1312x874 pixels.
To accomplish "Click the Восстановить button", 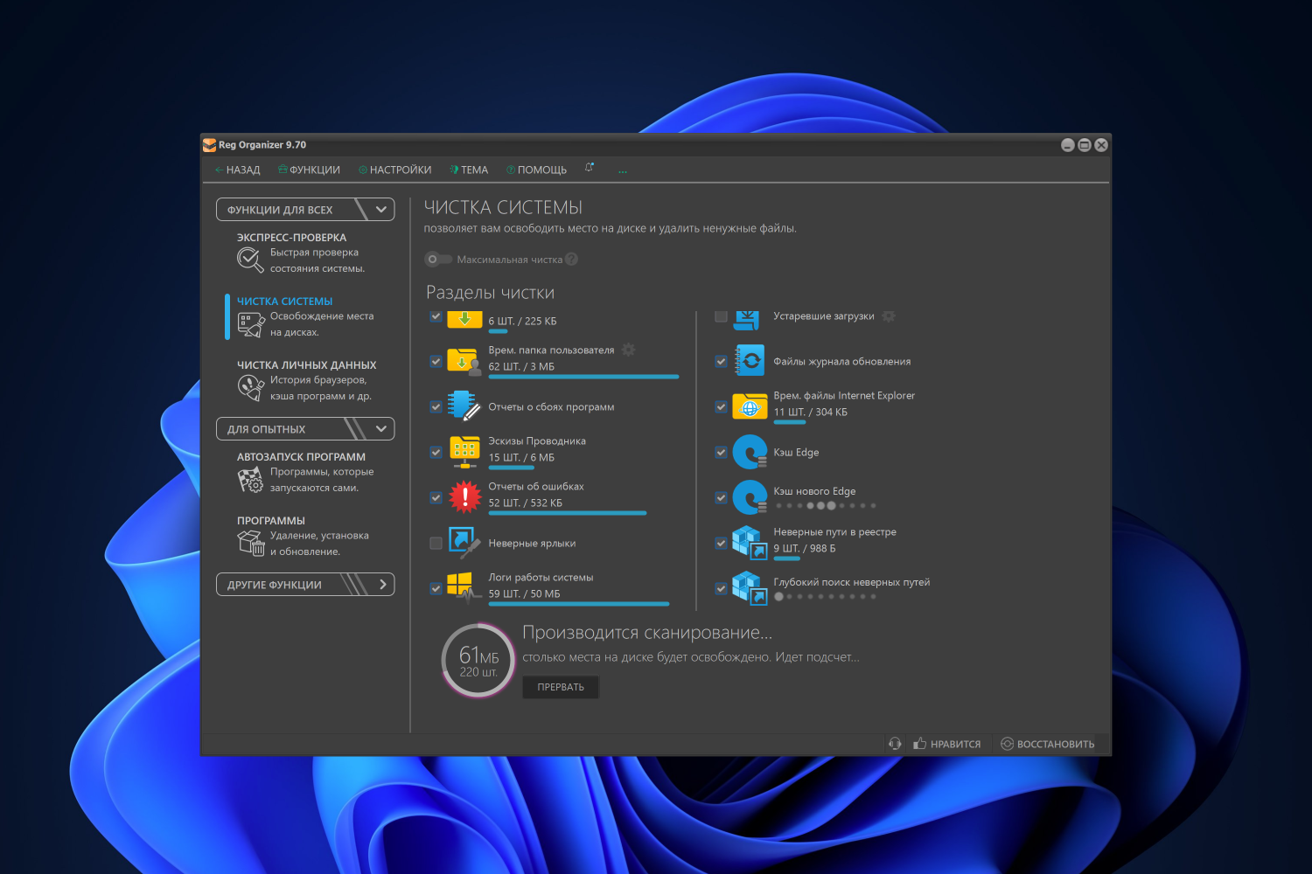I will pyautogui.click(x=1048, y=744).
